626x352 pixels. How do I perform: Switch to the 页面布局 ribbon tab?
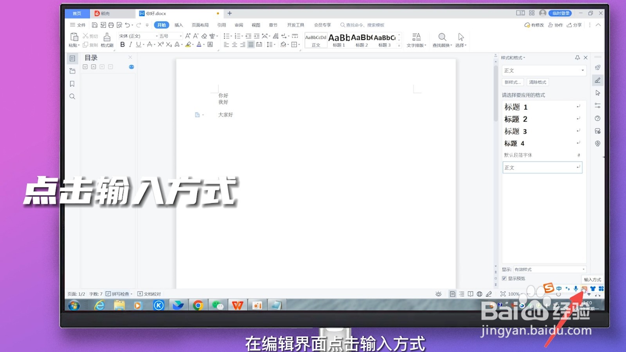click(x=200, y=25)
